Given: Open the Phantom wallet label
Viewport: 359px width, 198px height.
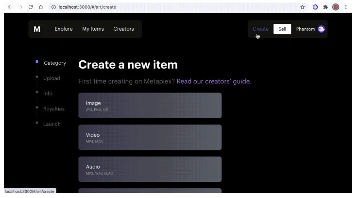Looking at the screenshot, I should point(306,29).
